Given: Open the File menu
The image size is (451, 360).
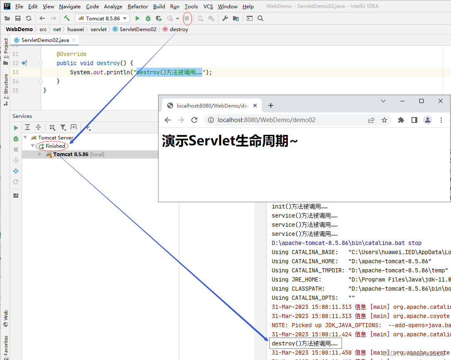Looking at the screenshot, I should click(19, 6).
